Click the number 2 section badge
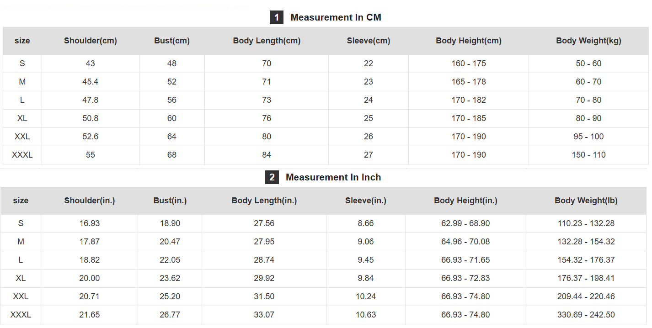The image size is (652, 328). 272,177
